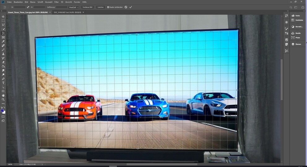Image resolution: width=307 pixels, height=167 pixels.
Task: Uncheck Raster einblenden checkbox
Action: [108, 7]
